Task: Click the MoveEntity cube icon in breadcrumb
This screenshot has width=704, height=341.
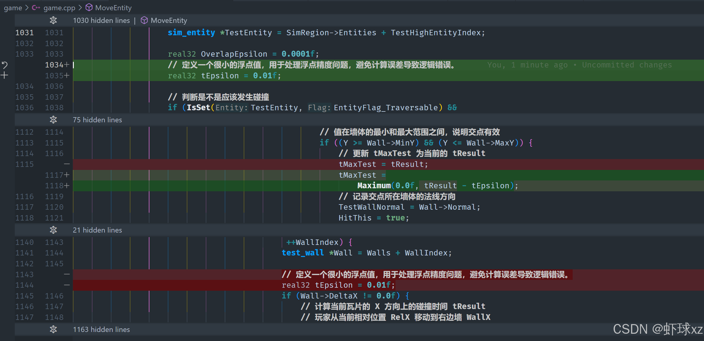Action: tap(89, 8)
